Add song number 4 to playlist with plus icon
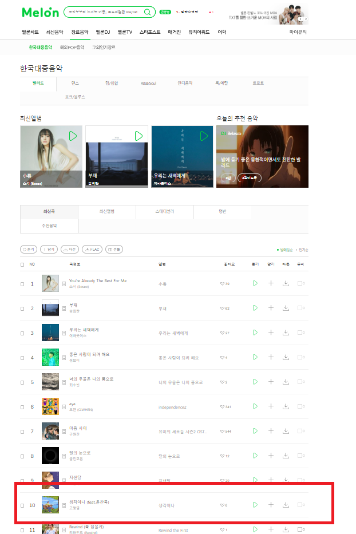The image size is (356, 534). coord(271,357)
